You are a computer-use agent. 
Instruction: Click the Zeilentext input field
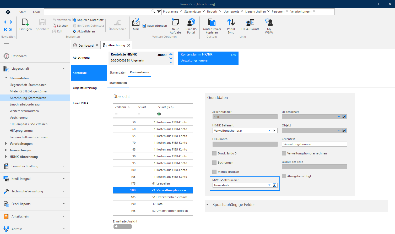314,144
